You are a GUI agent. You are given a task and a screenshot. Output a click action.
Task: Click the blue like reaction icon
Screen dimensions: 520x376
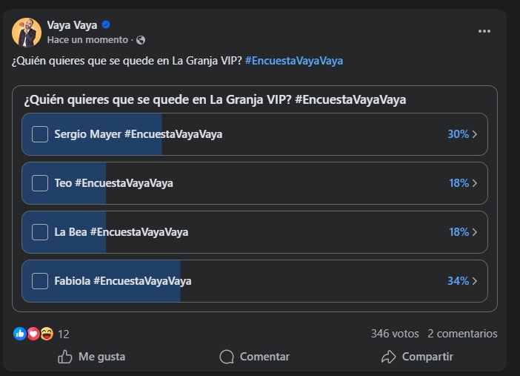point(20,334)
